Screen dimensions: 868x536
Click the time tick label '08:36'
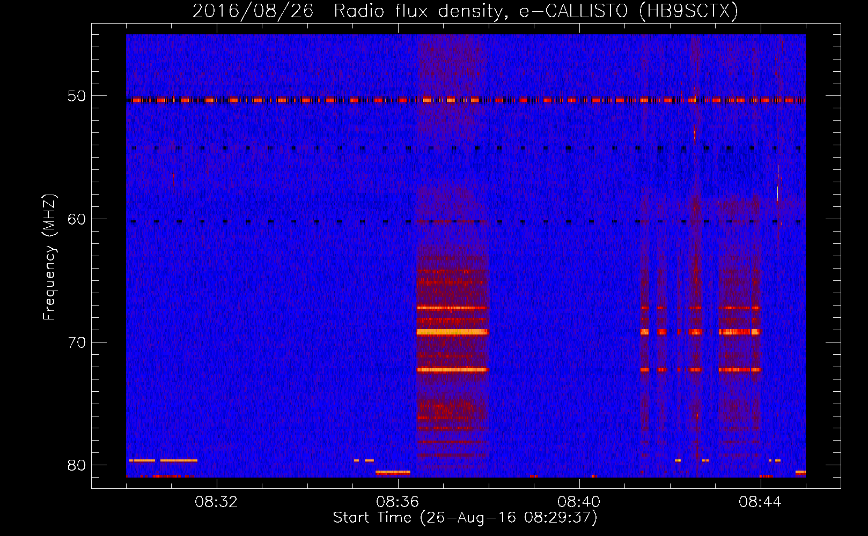coord(398,502)
